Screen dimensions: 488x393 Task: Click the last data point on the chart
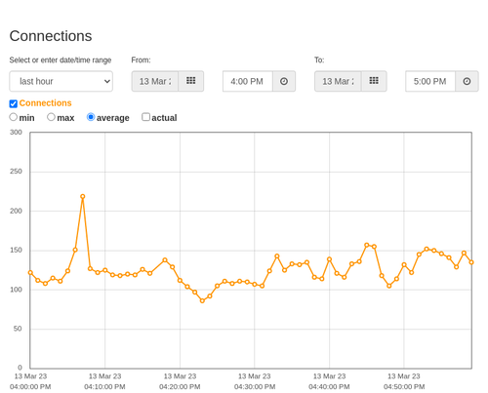471,262
